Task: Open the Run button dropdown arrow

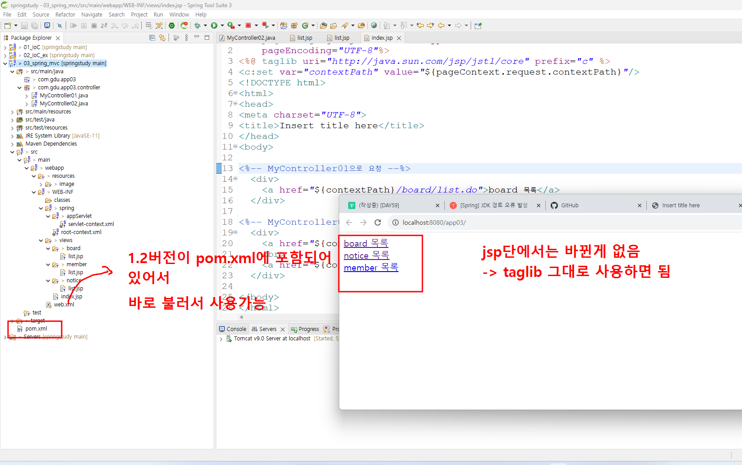Action: coord(222,25)
